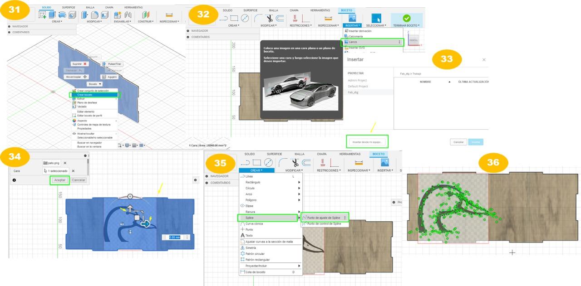Open the CREAR dropdown in panel 31

tap(57, 21)
